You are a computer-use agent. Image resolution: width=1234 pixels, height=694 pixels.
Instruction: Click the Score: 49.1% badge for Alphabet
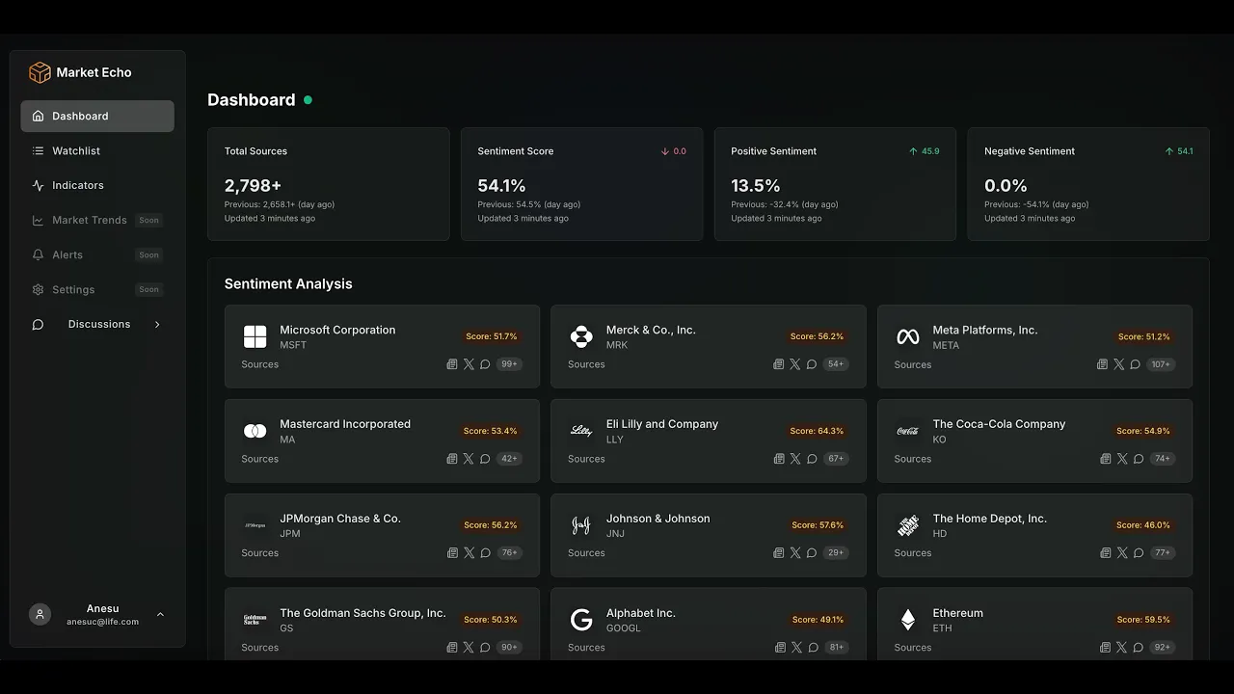818,620
